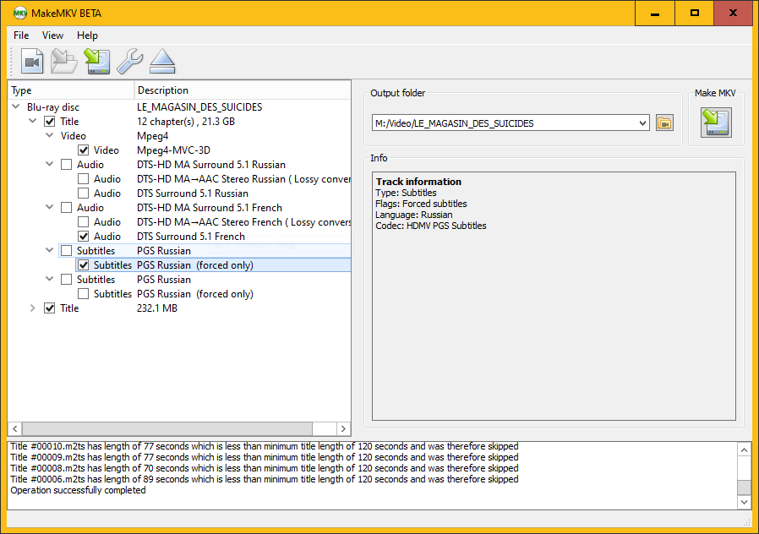Screen dimensions: 759x534
Task: Click the 12 chapter(s), 21.3 GB text
Action: (x=186, y=122)
